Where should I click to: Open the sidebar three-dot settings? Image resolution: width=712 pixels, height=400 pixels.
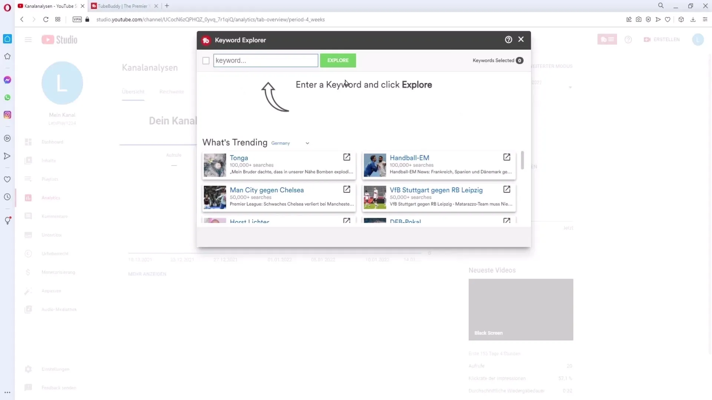point(7,393)
